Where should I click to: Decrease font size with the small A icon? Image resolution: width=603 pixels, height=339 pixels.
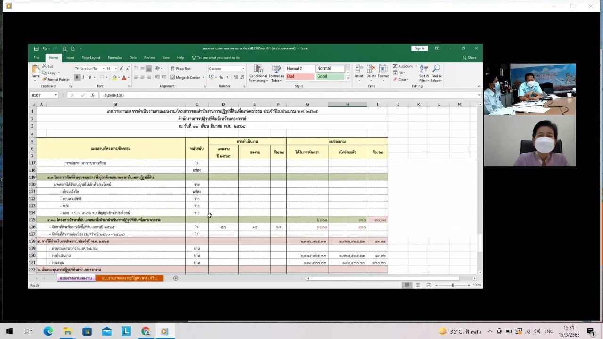127,69
